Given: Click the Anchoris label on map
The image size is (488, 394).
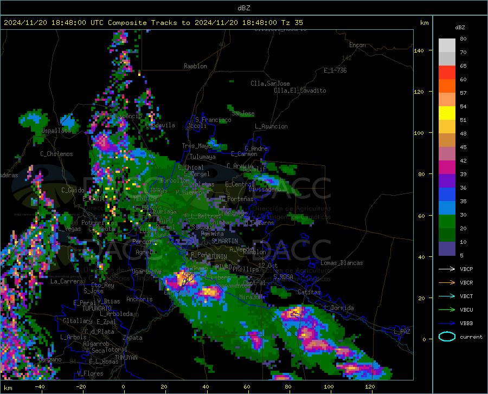Looking at the screenshot, I should coord(139,299).
